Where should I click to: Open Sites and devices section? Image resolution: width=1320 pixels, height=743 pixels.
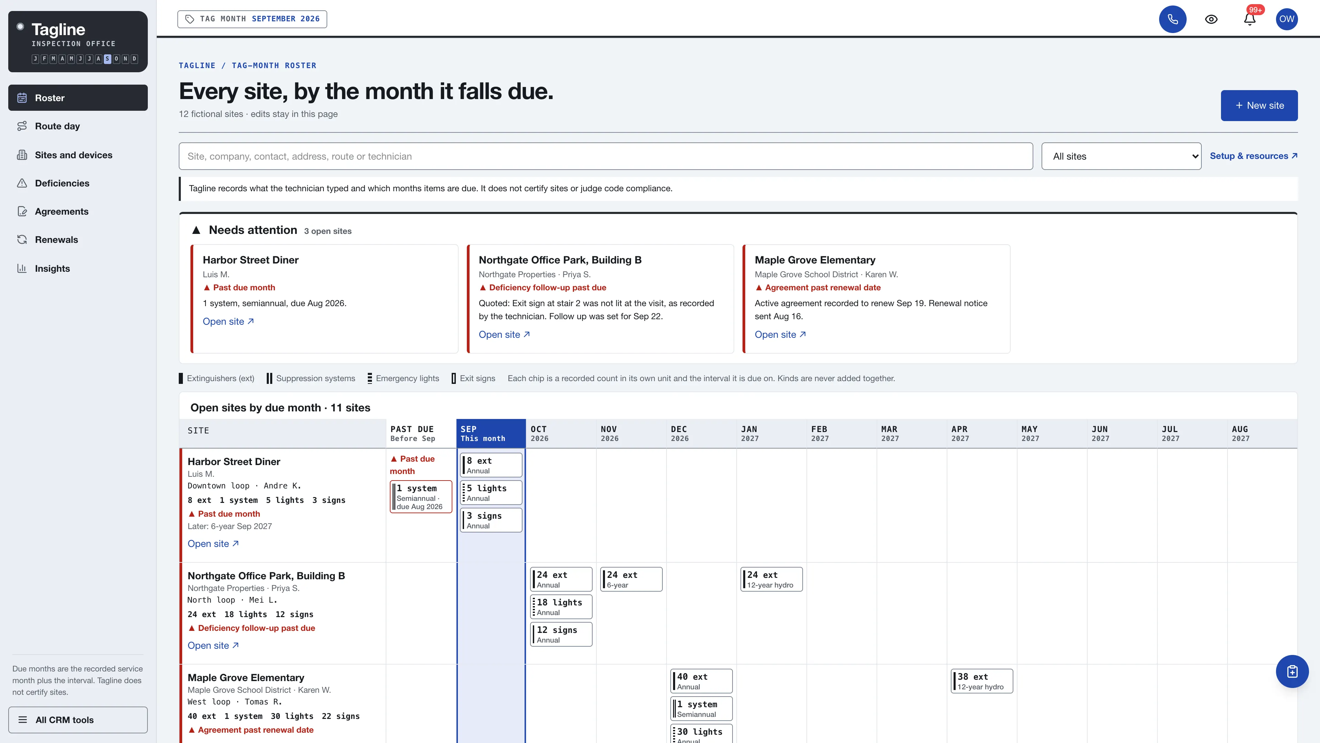point(78,155)
